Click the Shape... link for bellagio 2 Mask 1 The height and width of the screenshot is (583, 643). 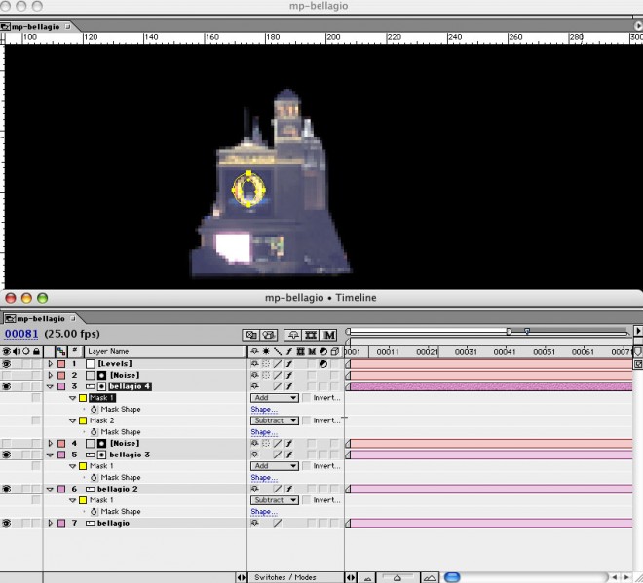tap(263, 512)
